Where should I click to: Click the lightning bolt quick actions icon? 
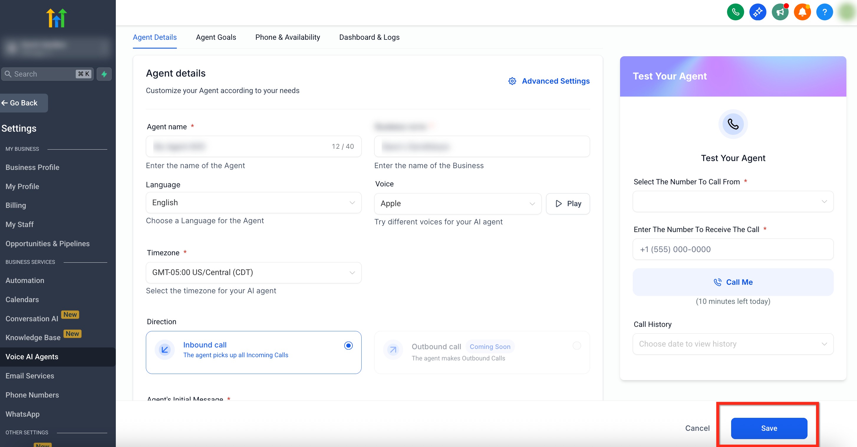pos(104,74)
